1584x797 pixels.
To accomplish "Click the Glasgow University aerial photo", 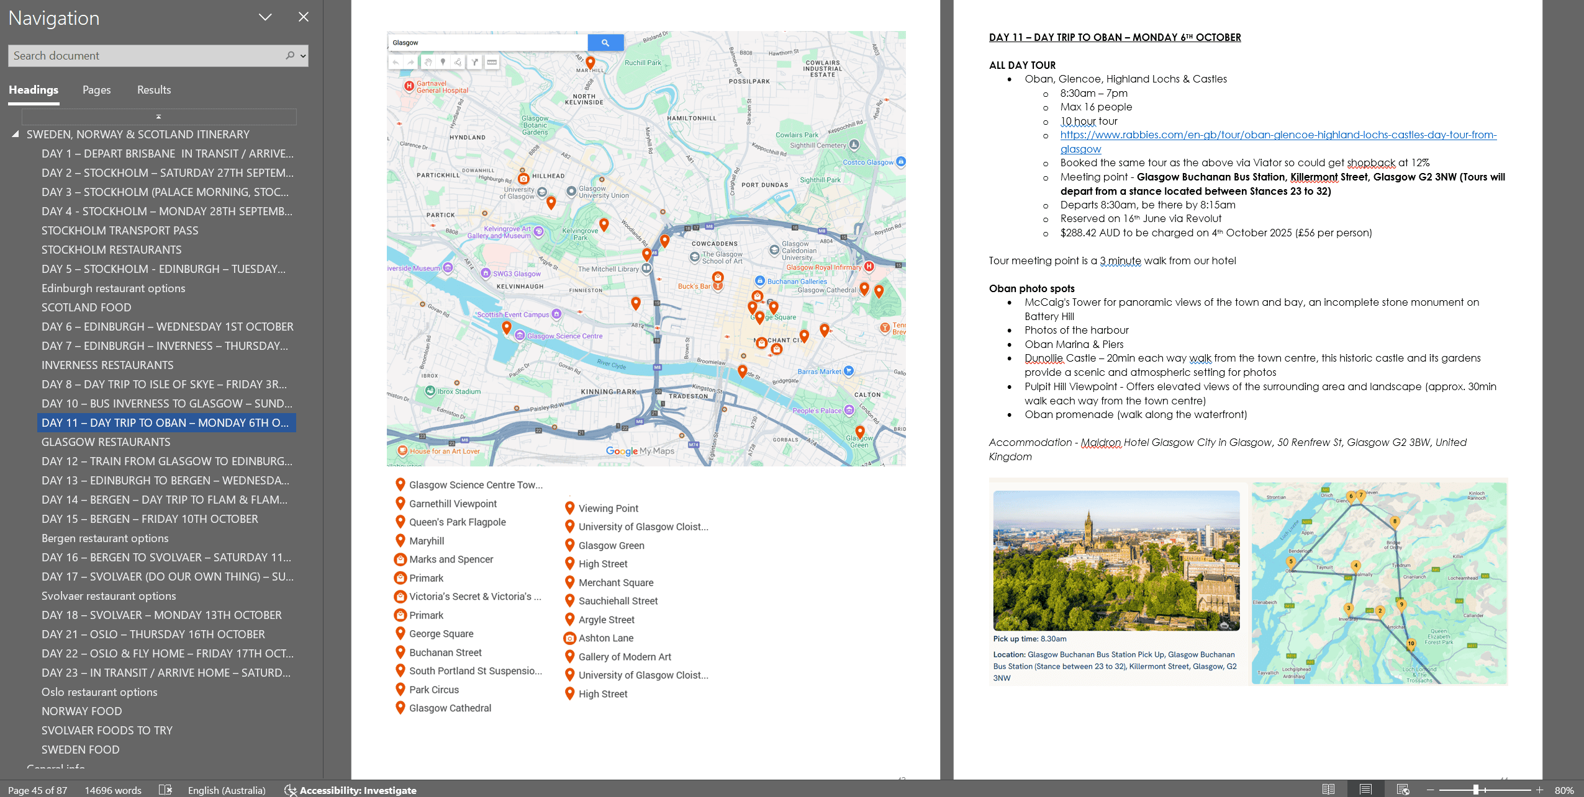I will [1116, 561].
